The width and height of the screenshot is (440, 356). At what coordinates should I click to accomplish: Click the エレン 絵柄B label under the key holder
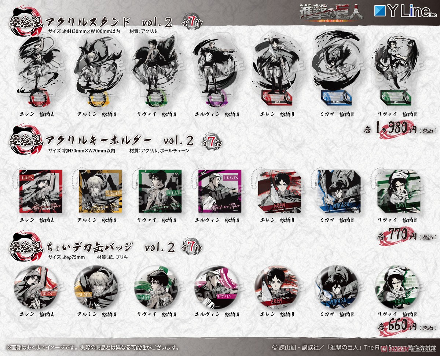tap(277, 220)
